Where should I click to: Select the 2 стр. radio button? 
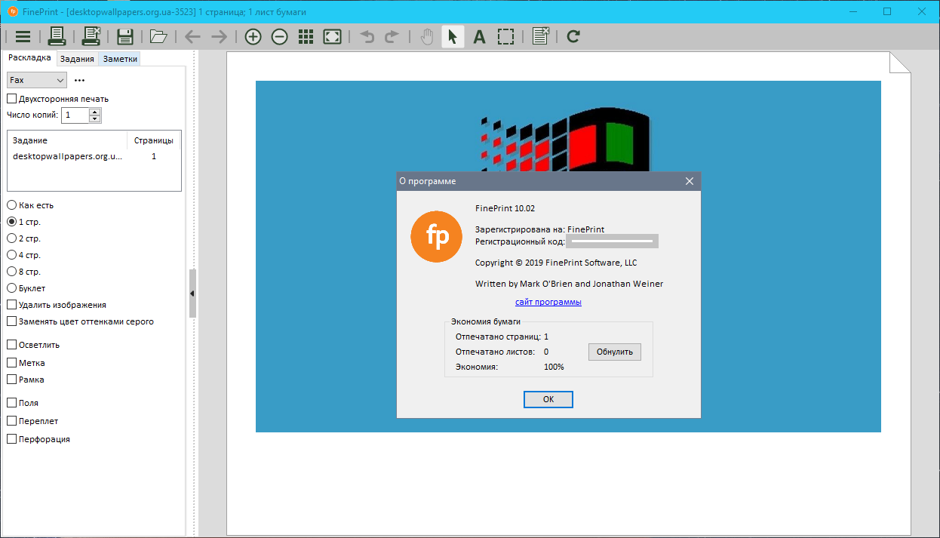coord(12,238)
